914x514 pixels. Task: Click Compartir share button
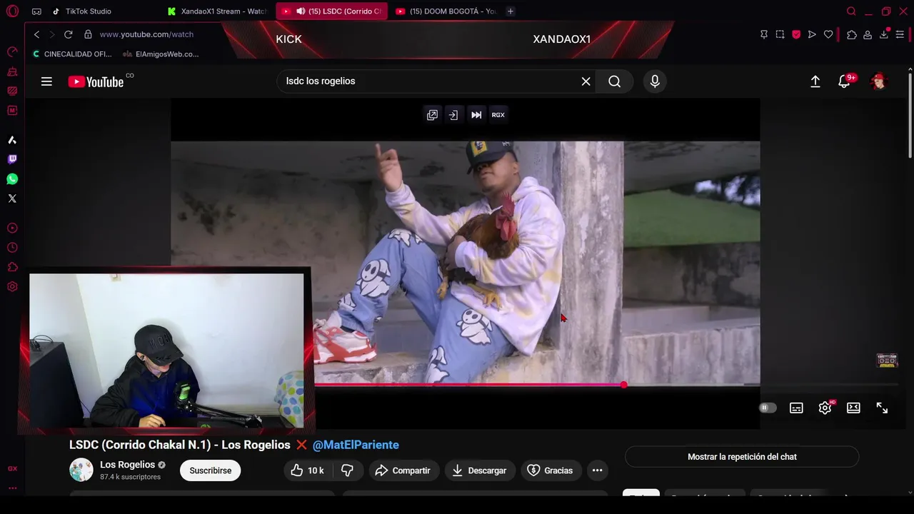[x=403, y=470]
